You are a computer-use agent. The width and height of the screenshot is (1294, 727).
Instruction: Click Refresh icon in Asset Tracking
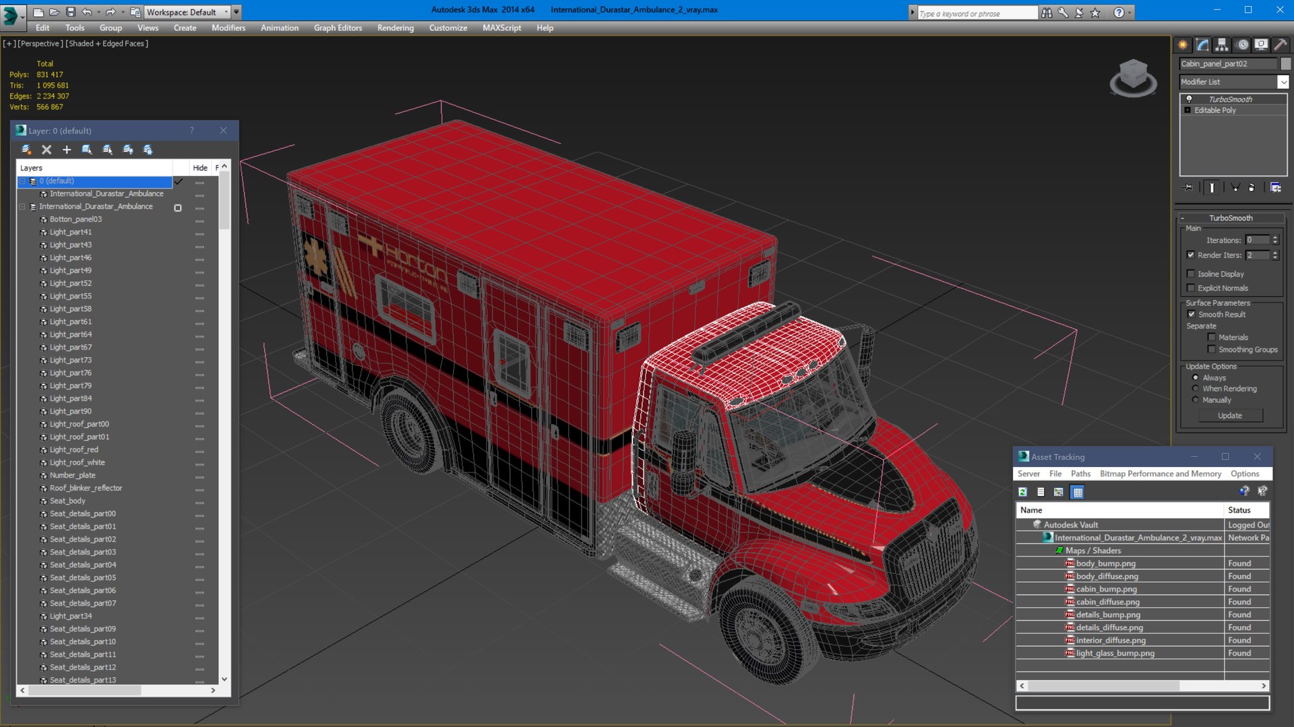coord(1022,492)
